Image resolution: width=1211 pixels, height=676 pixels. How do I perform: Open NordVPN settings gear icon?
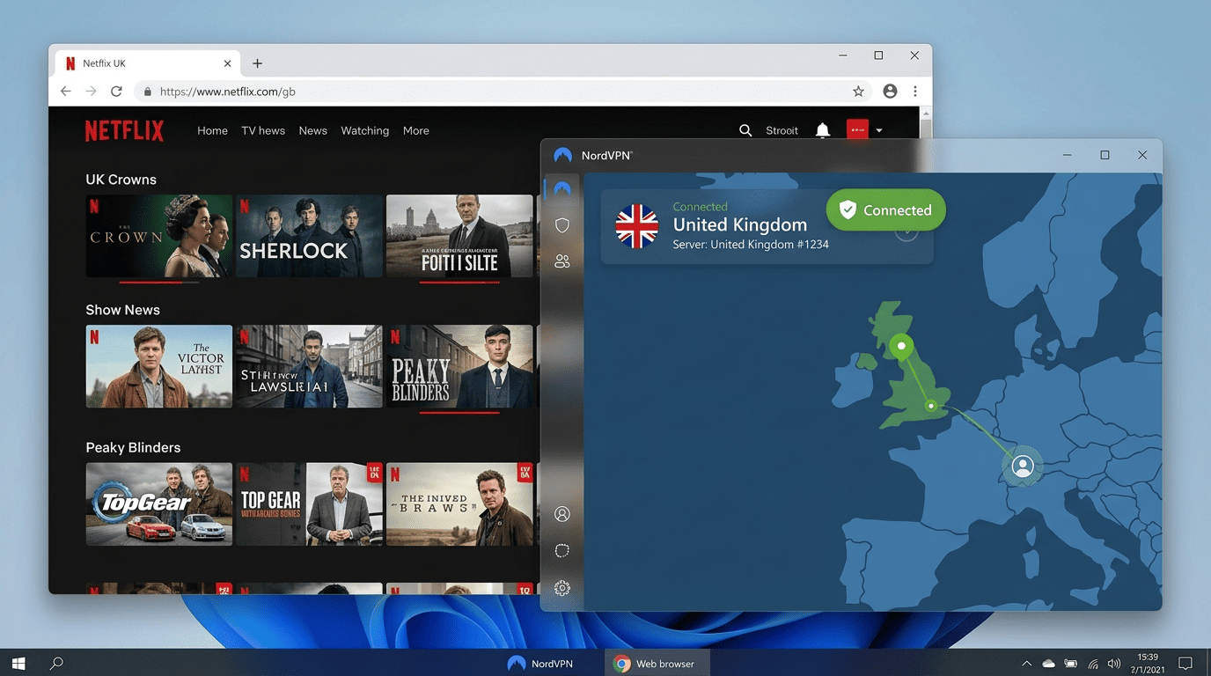[x=562, y=588]
